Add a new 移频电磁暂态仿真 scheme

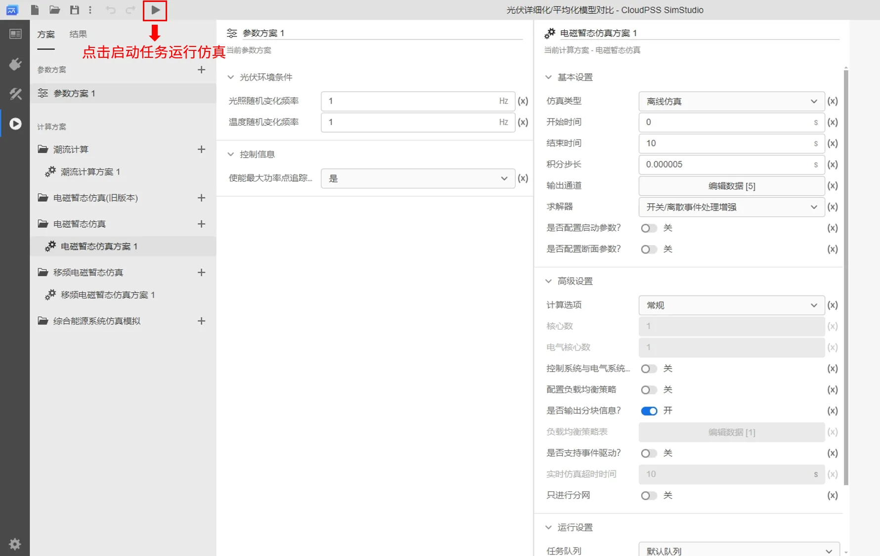coord(201,272)
